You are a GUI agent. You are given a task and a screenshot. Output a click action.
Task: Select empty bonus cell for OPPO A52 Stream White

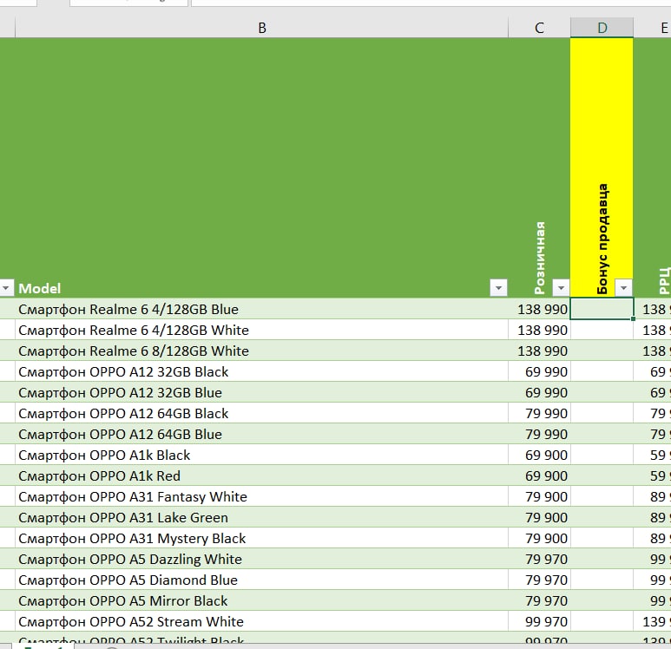coord(602,621)
